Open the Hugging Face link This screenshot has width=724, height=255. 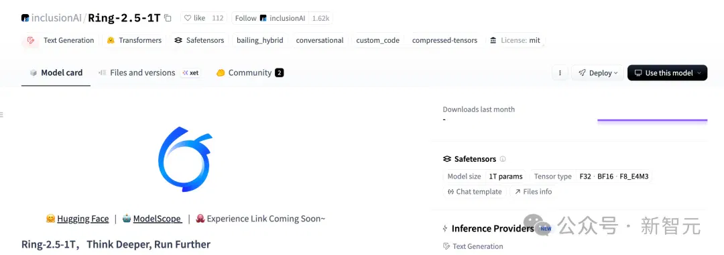82,219
